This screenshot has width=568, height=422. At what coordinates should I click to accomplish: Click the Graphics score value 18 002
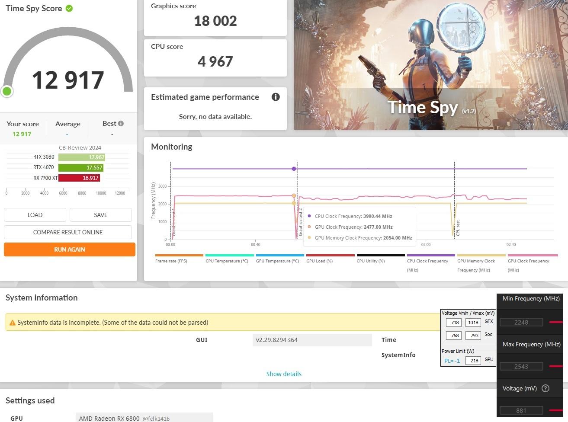215,21
